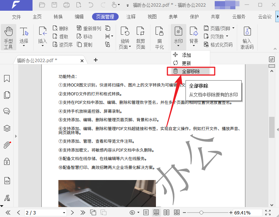279x217 pixels.
Task: Open the customize quick access toolbar arrow
Action: pyautogui.click(x=127, y=5)
